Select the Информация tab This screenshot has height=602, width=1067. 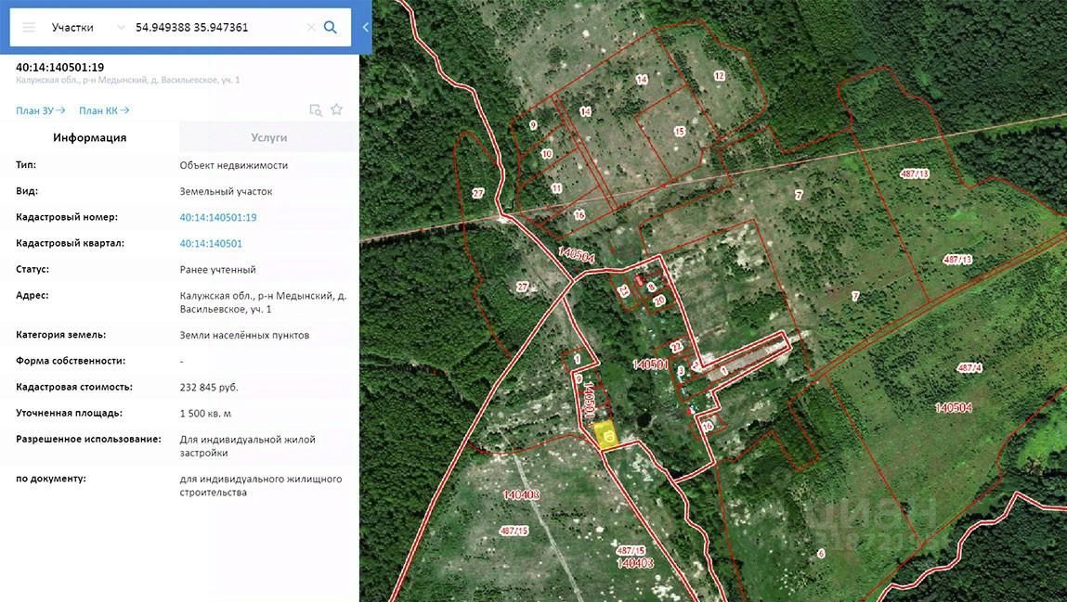pos(89,137)
